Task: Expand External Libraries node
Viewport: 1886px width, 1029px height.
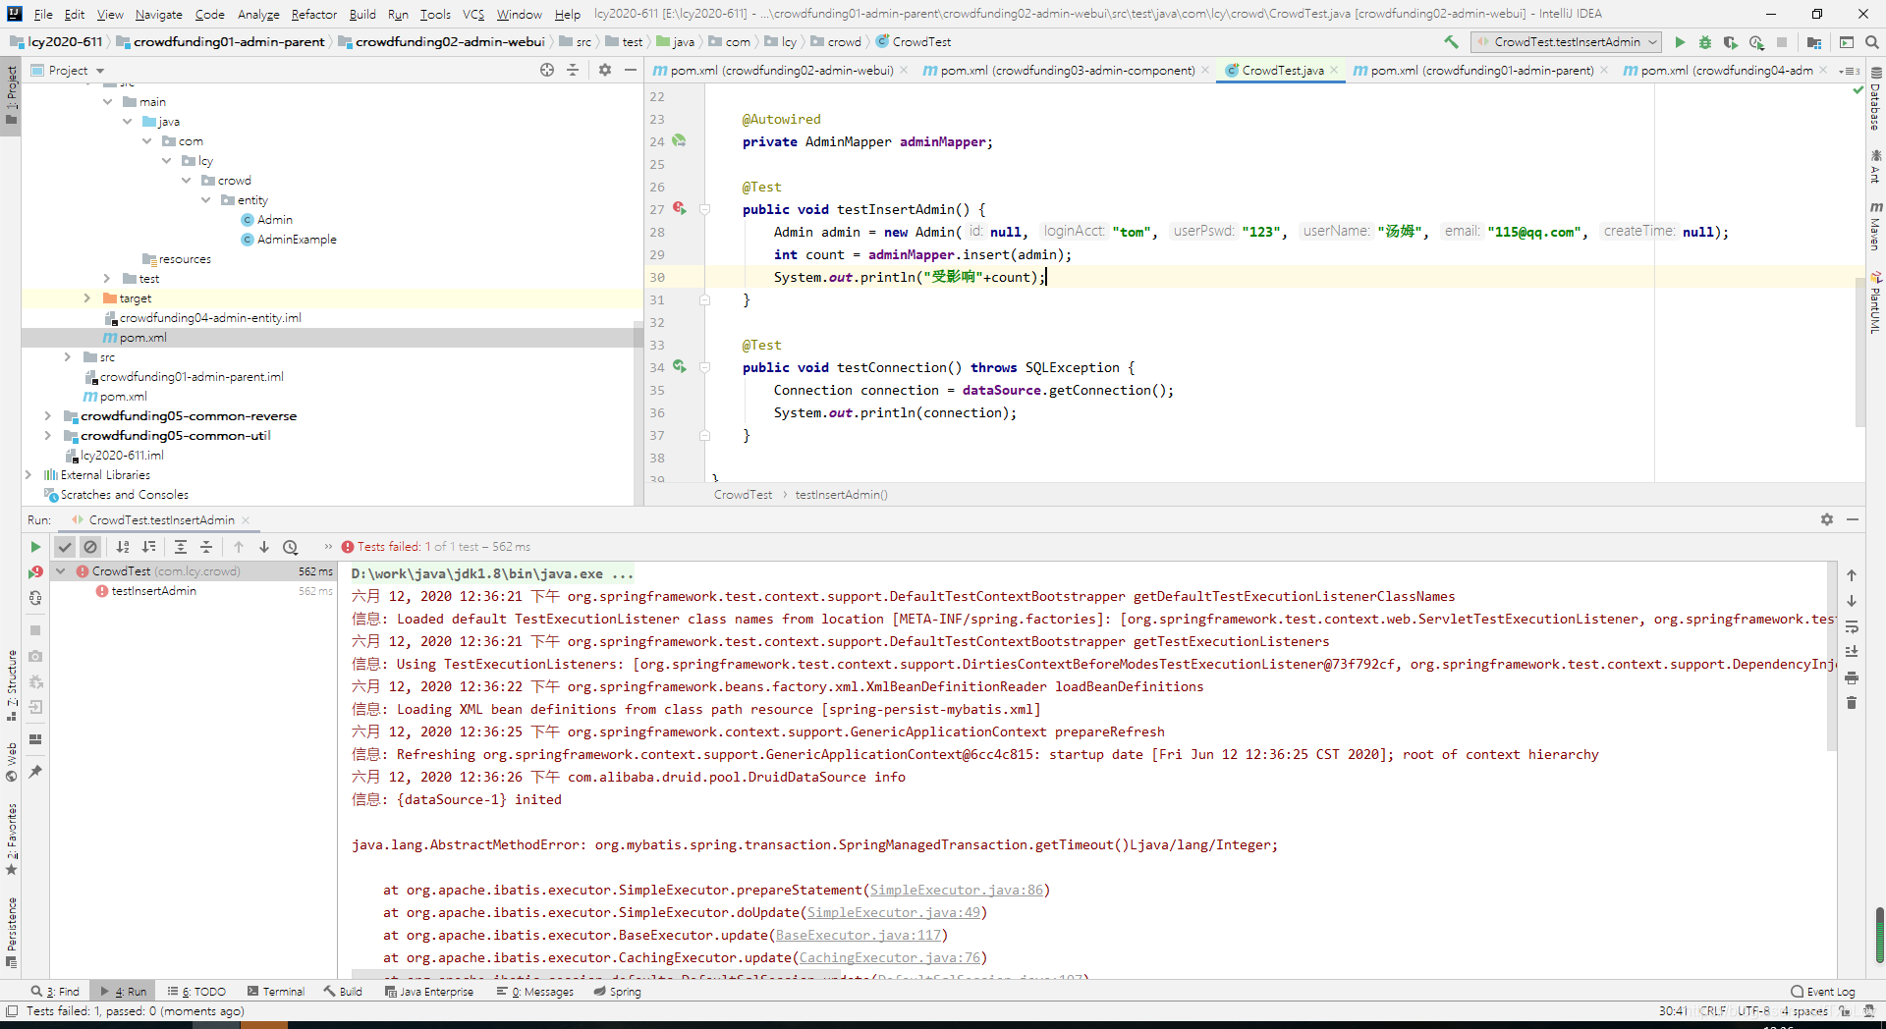Action: [x=28, y=475]
